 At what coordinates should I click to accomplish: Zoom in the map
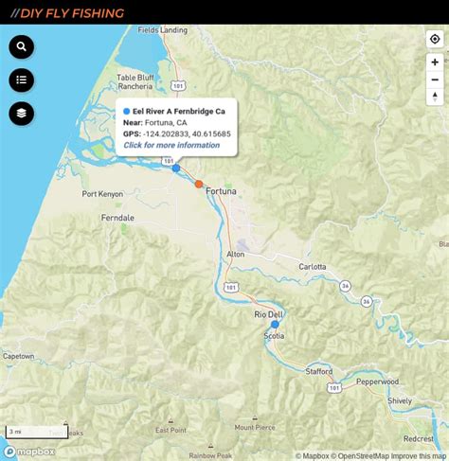pos(435,62)
